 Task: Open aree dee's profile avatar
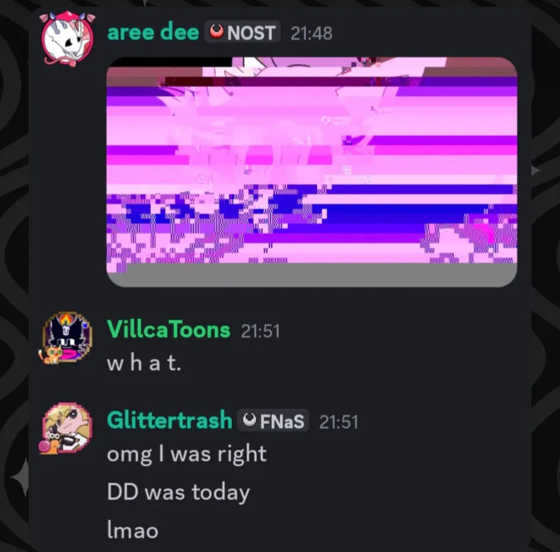tap(67, 39)
